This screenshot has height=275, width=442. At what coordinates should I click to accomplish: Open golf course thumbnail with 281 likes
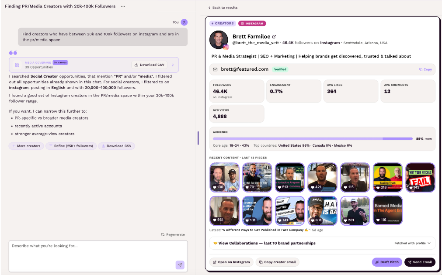(355, 210)
